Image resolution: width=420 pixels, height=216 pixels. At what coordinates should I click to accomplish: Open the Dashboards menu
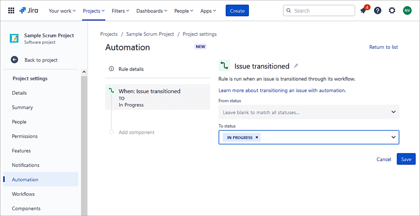(x=152, y=11)
